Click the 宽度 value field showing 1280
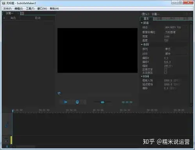Image resolution: width=195 pixels, height=150 pixels. pyautogui.click(x=167, y=37)
